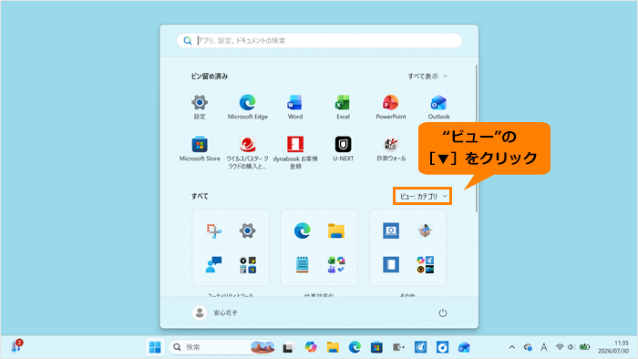Viewport: 638px width, 359px height.
Task: Expand the third category's more-apps icon cluster
Action: point(425,264)
